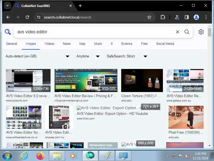The image size is (214, 161).
Task: Clear the search query text
Action: tap(177, 32)
